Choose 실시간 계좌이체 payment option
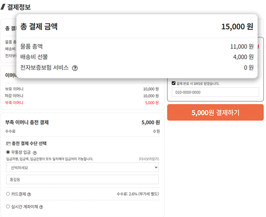Viewport: 266px width, 217px height. click(x=8, y=207)
